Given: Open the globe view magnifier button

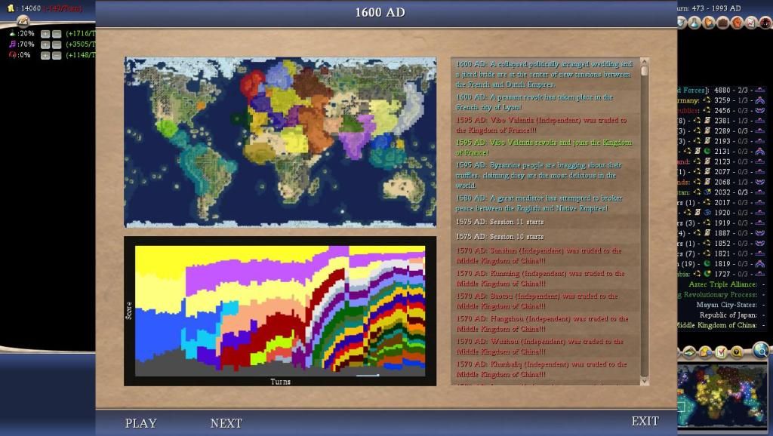Looking at the screenshot, I should click(x=761, y=350).
